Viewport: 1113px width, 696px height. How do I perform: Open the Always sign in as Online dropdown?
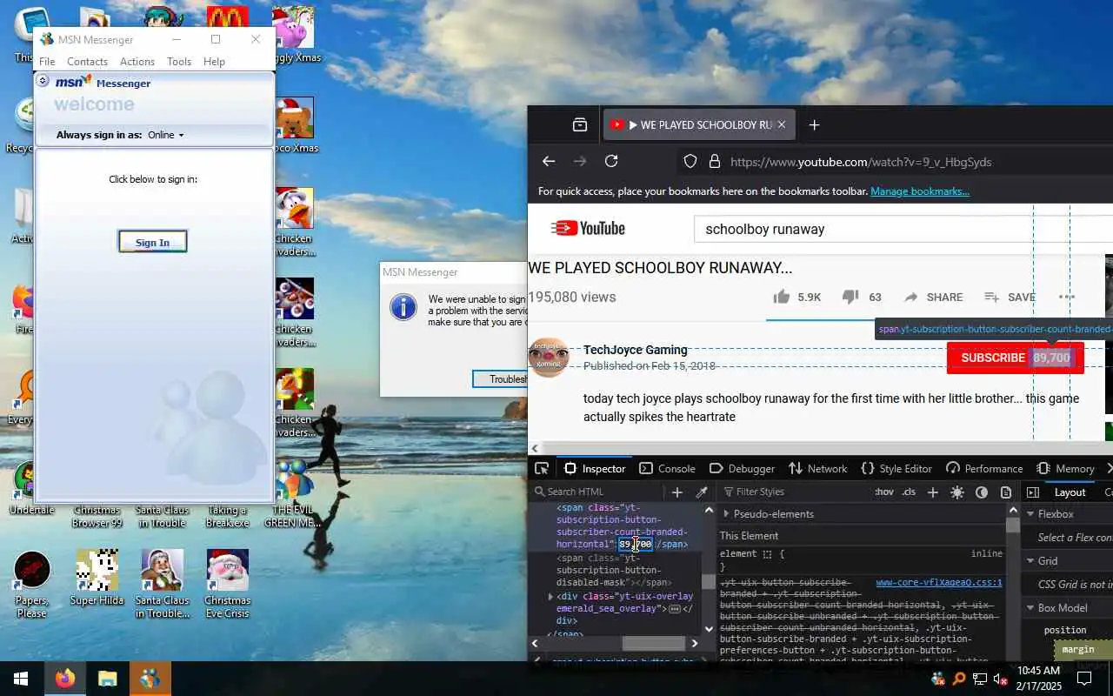(166, 135)
